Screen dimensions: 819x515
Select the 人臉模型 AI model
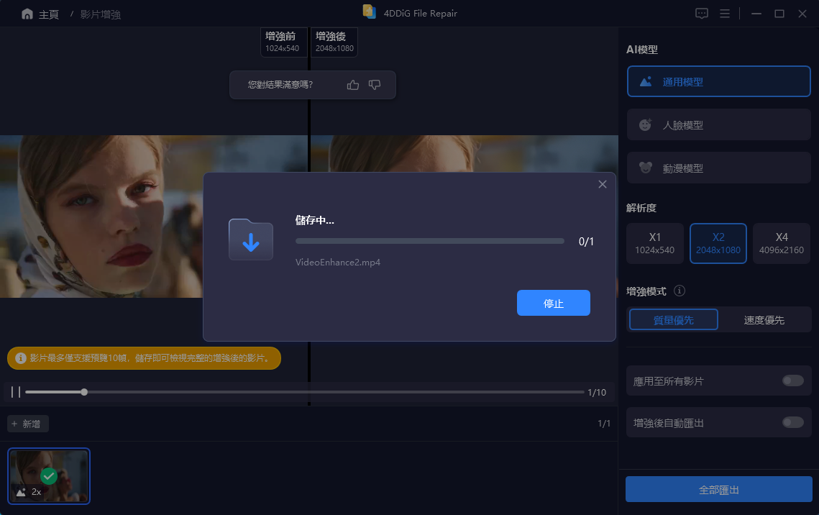(719, 125)
